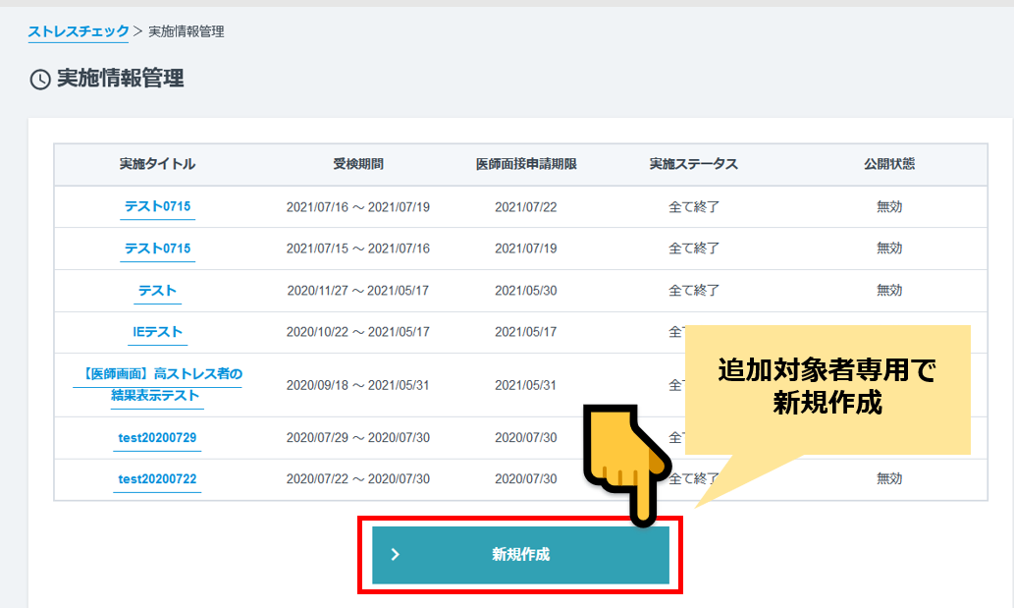Click the 医師面接申請期限 column header
Screen dimensions: 1014x608
525,164
